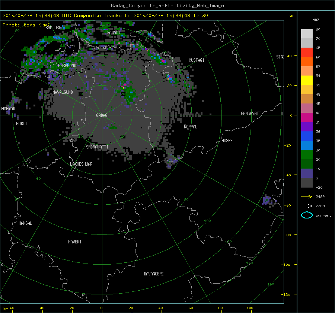Click the cyan current-storm ellipse icon

307,215
